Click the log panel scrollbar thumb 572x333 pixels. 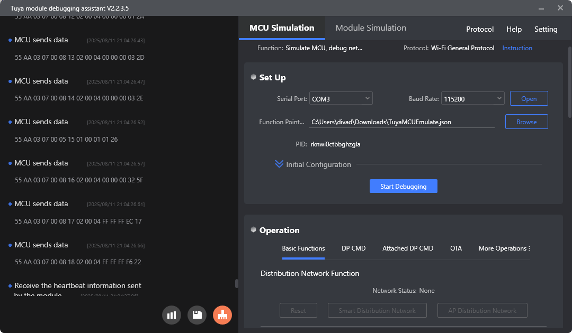[237, 283]
